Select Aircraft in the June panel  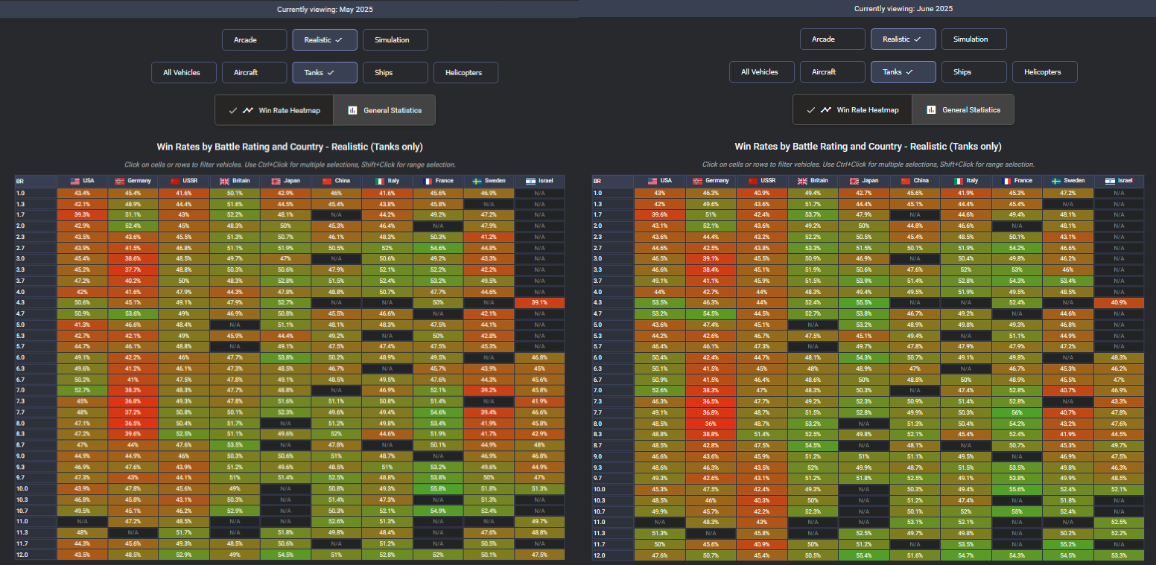(833, 71)
